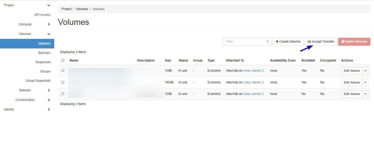Click the Description column header
The image size is (374, 142).
(x=146, y=61)
